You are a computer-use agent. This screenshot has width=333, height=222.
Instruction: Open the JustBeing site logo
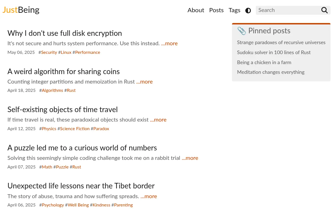point(21,10)
